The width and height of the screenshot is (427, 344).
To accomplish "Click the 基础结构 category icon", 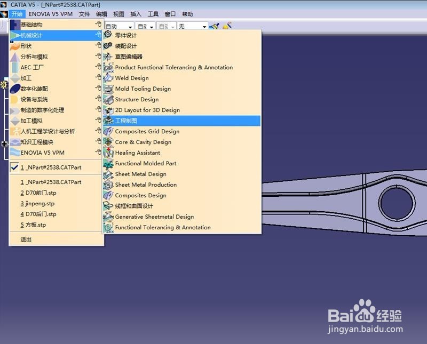I will click(15, 25).
